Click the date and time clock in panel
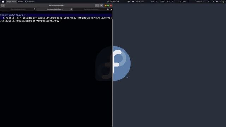Viewport: 226px width, 127px height. [x=113, y=2]
